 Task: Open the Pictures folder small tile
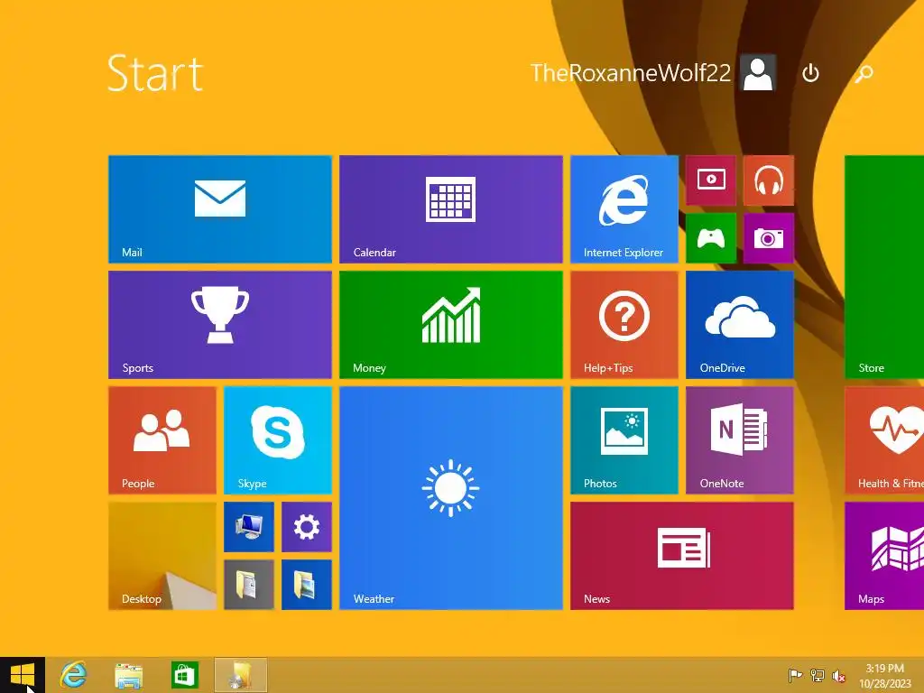307,585
